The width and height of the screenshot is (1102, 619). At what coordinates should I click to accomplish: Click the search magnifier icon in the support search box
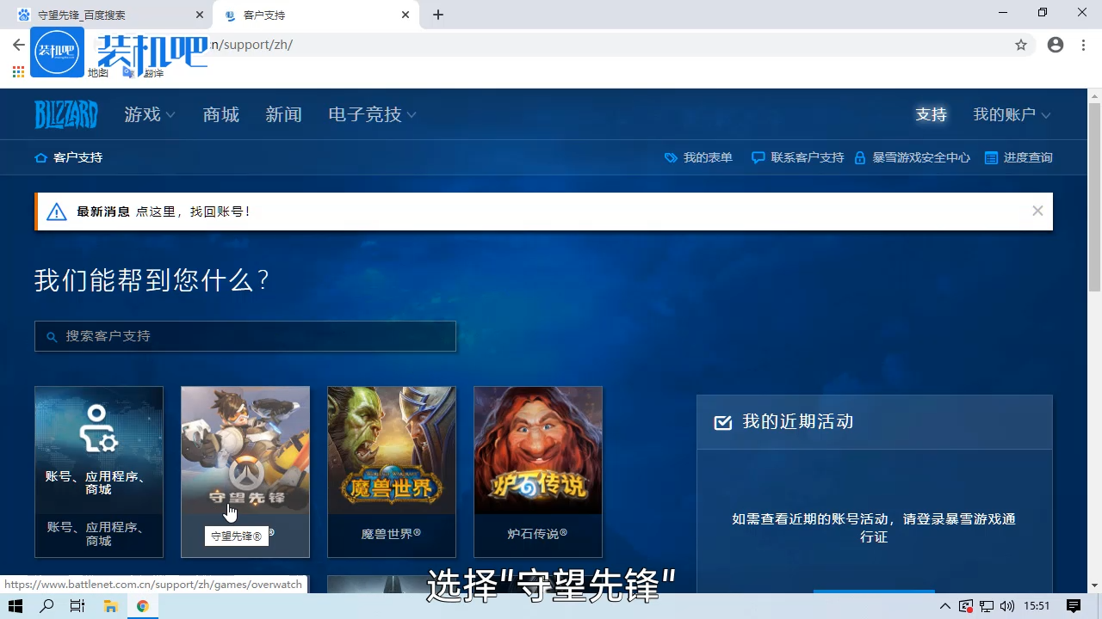click(50, 336)
